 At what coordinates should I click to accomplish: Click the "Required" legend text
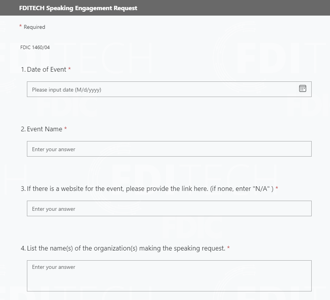[34, 27]
